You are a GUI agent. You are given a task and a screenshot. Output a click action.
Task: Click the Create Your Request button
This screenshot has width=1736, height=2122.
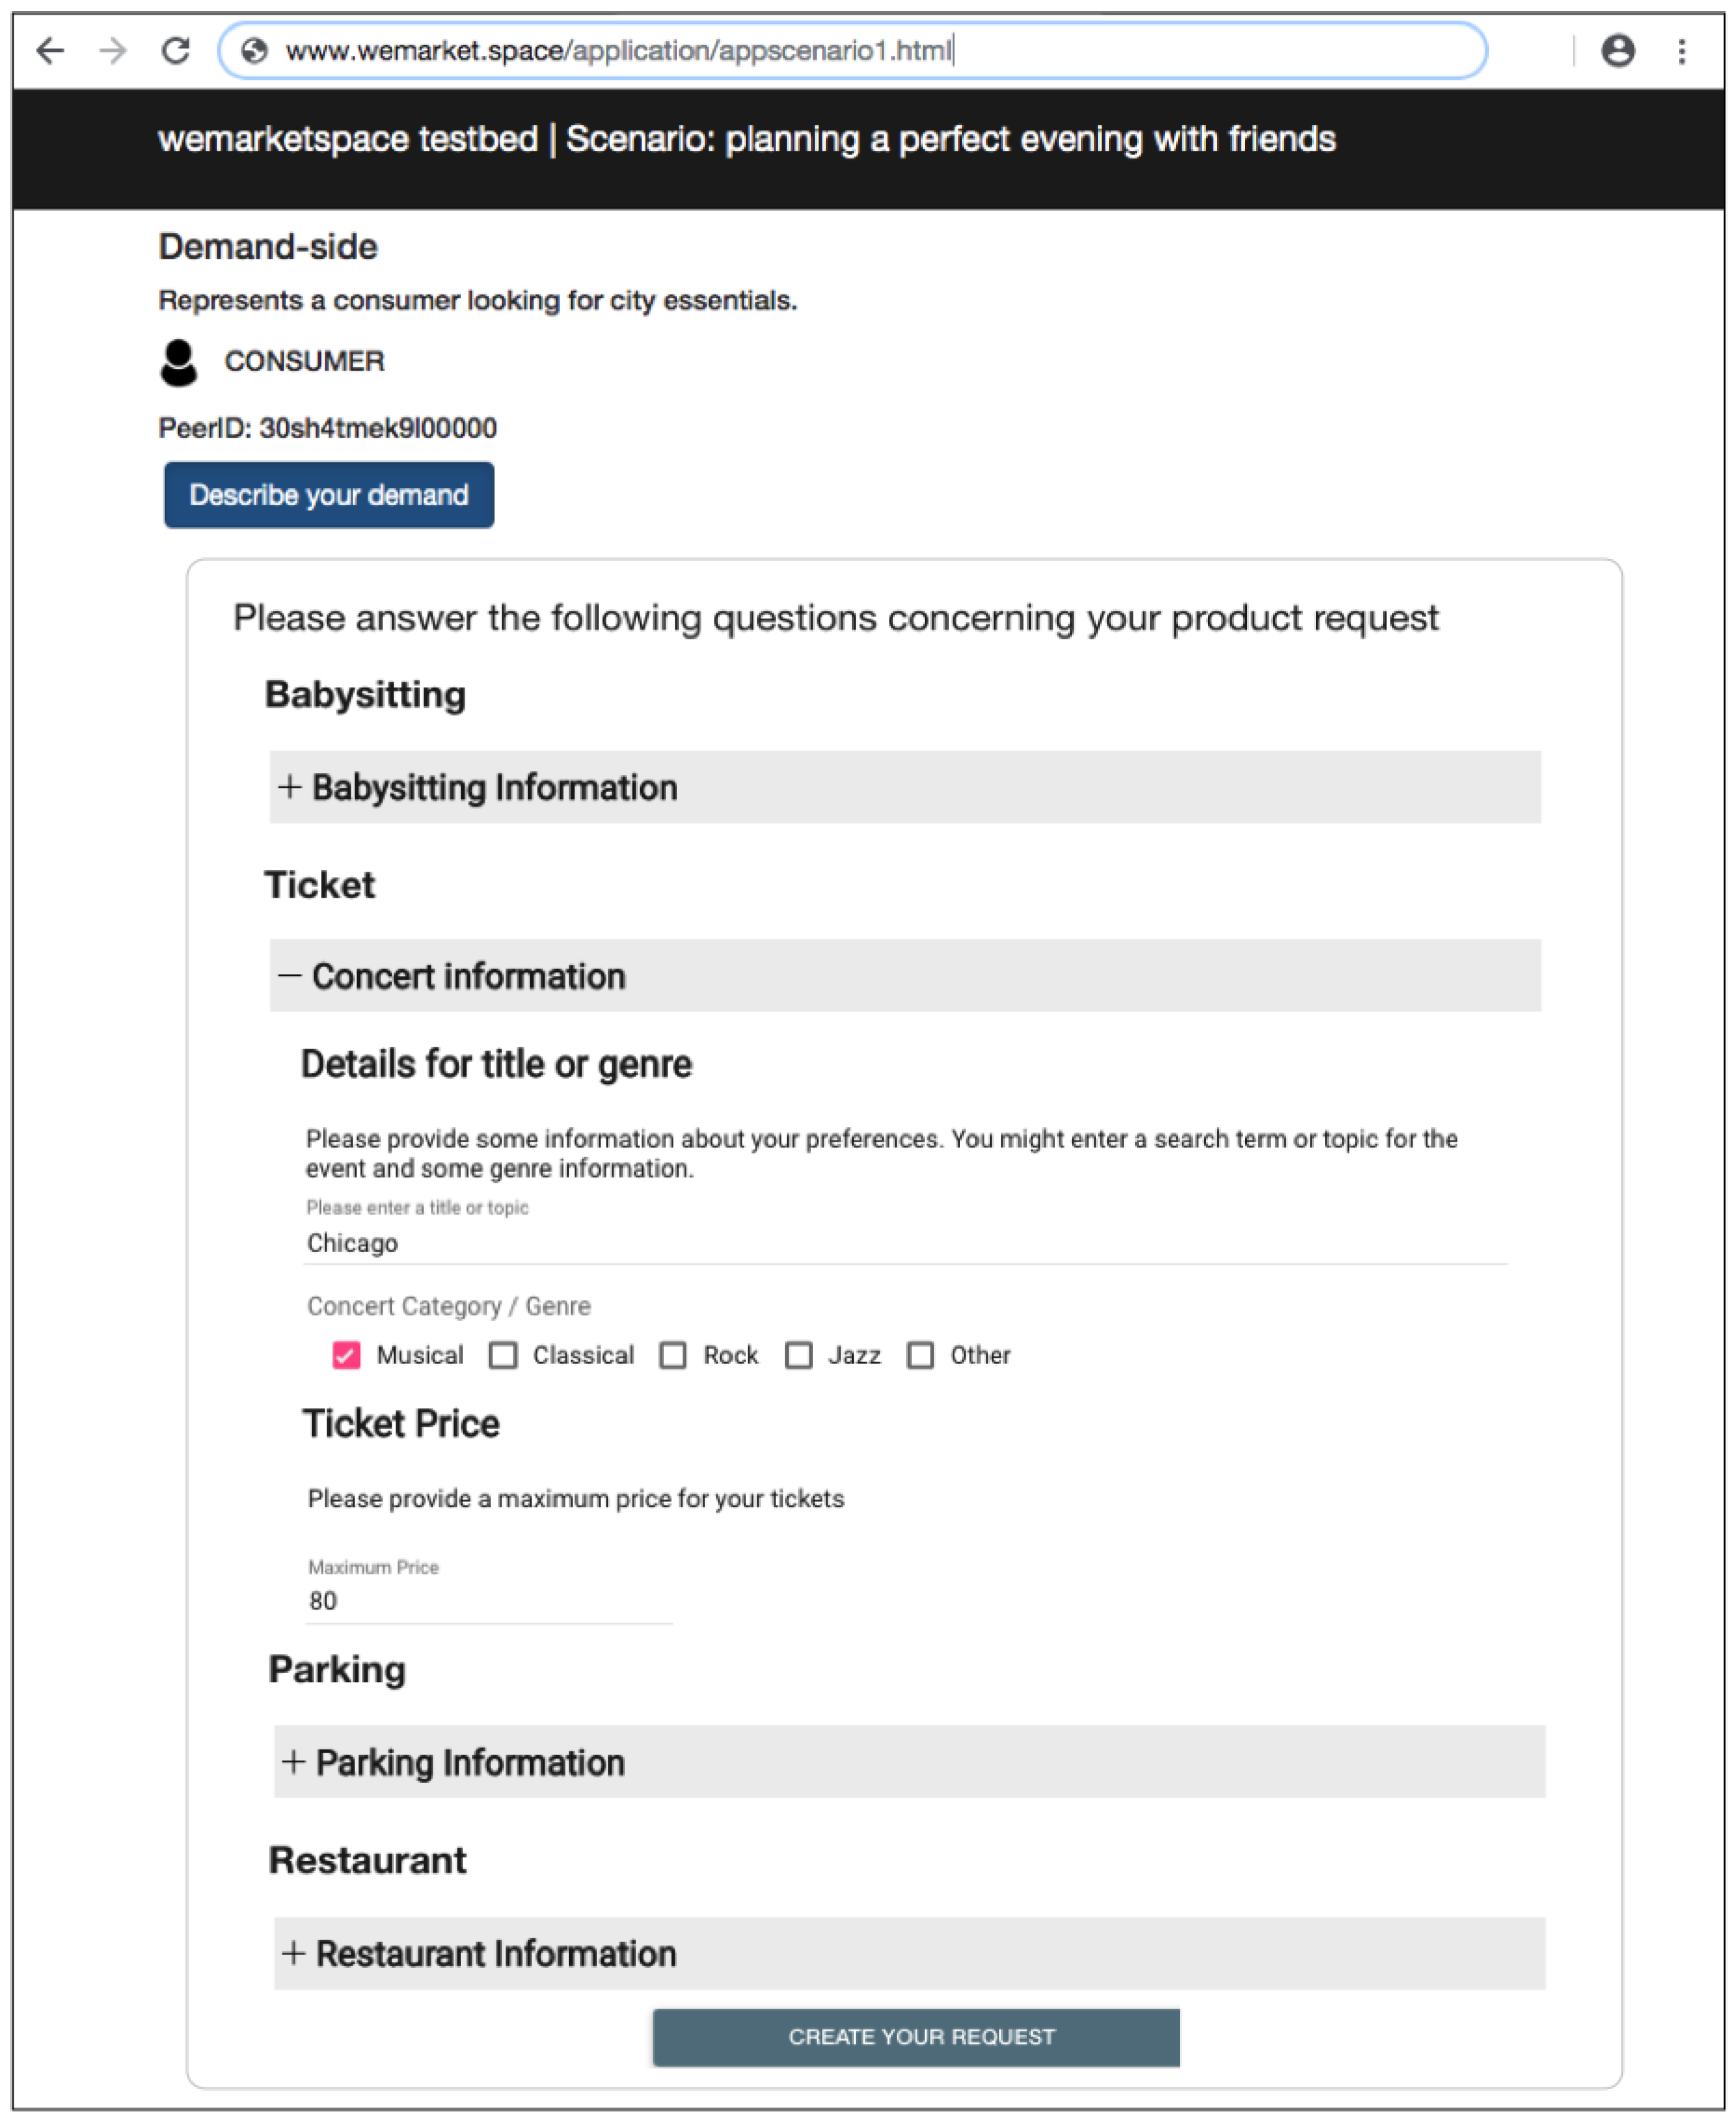click(915, 2037)
